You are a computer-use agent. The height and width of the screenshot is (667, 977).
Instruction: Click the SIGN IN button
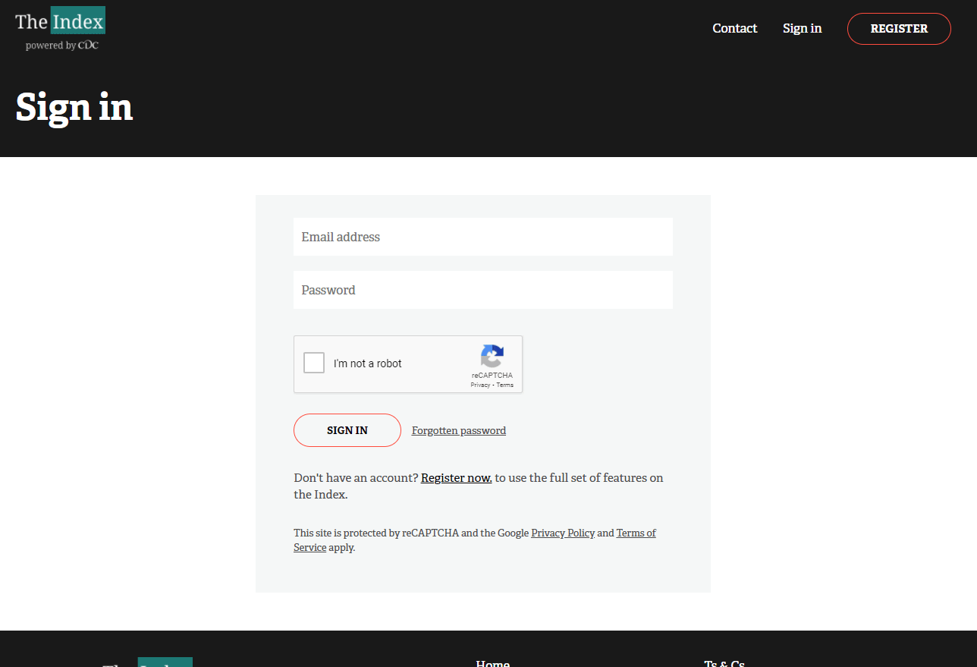coord(347,430)
